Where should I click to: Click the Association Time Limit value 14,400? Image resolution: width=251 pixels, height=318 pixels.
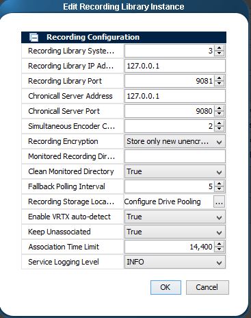coord(201,247)
